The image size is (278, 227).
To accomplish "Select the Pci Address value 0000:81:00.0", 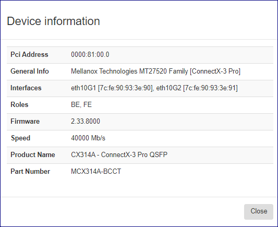I will (90, 54).
